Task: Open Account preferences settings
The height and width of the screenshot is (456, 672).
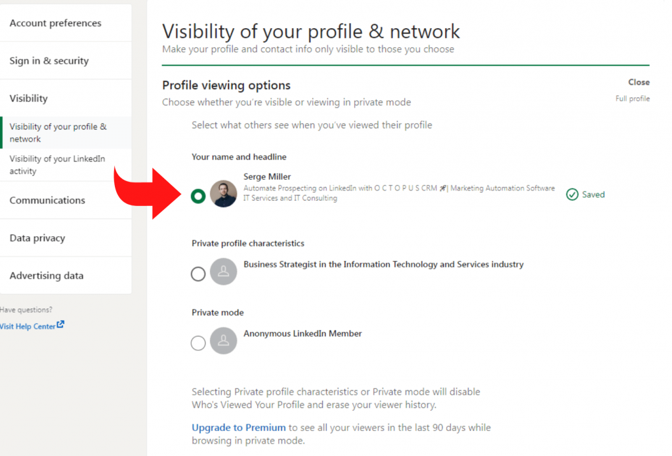Action: click(55, 23)
